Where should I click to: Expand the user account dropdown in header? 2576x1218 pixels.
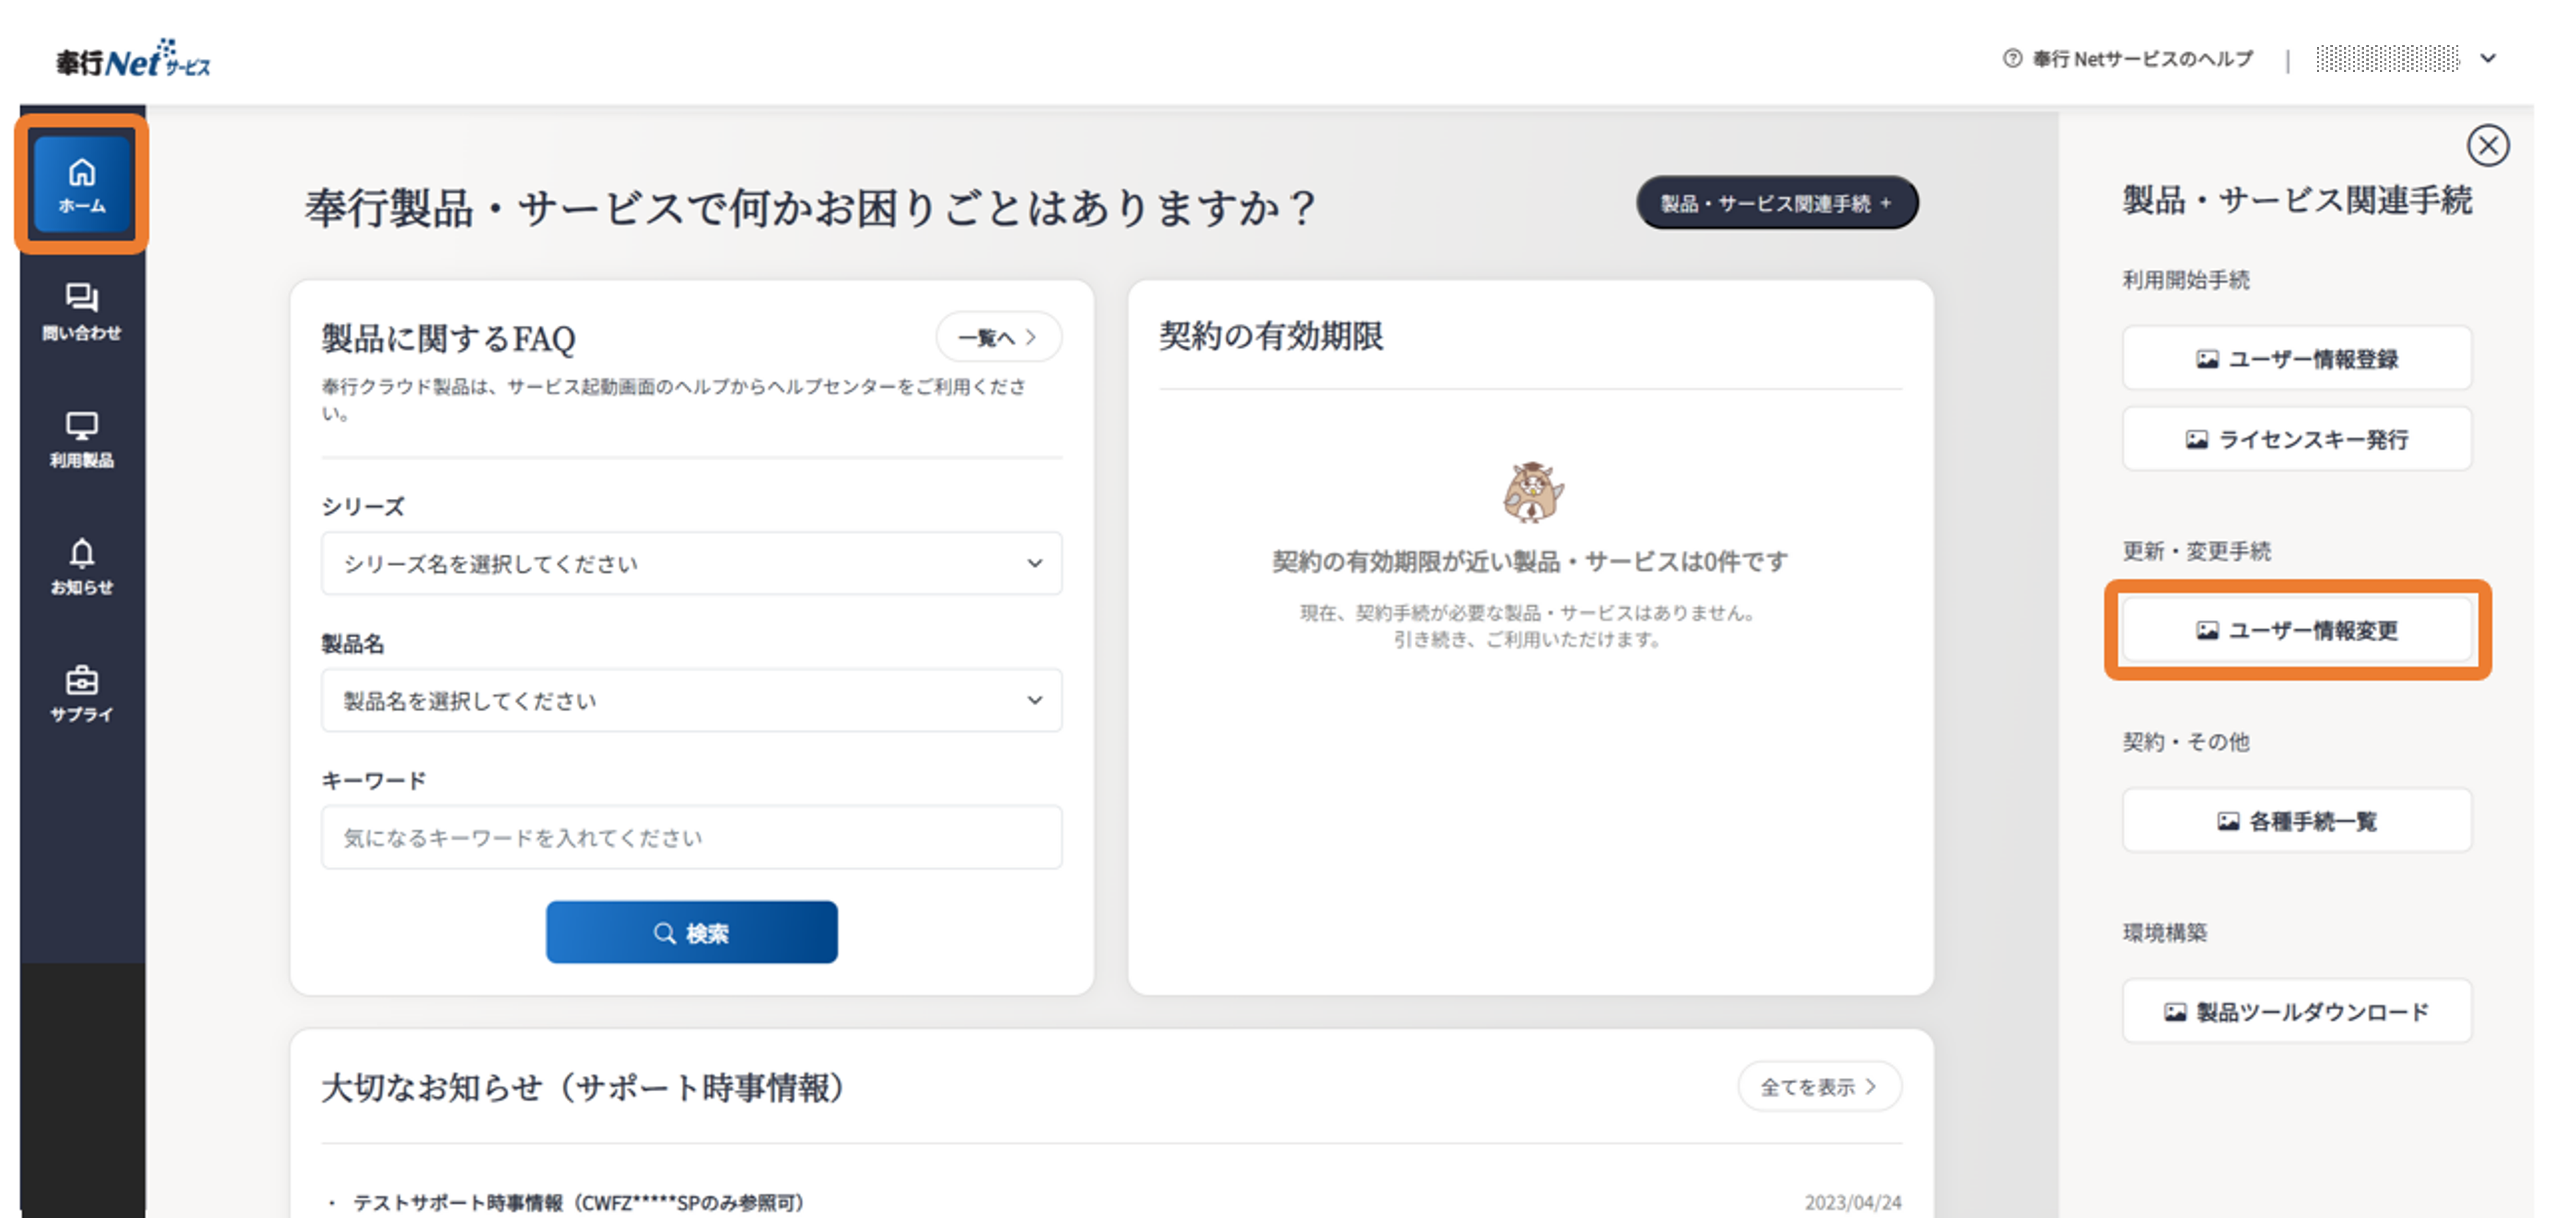point(2488,58)
